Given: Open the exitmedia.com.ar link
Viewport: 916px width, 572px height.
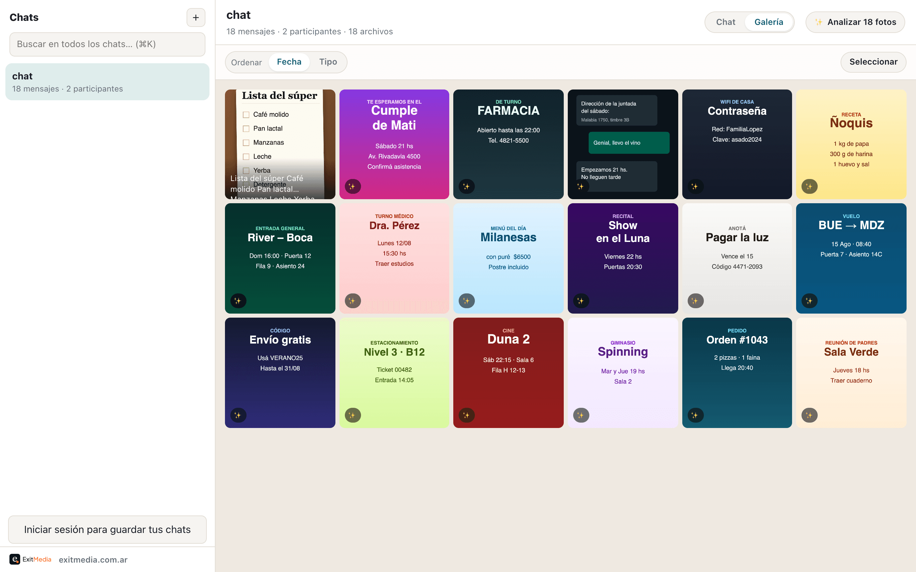Looking at the screenshot, I should (x=93, y=560).
